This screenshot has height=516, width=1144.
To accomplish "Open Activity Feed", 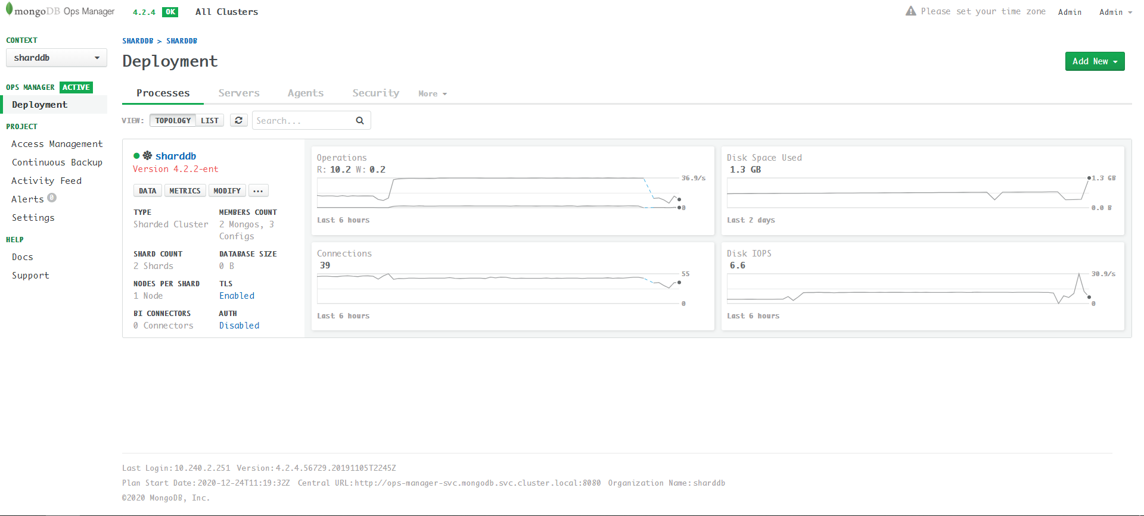I will tap(46, 181).
